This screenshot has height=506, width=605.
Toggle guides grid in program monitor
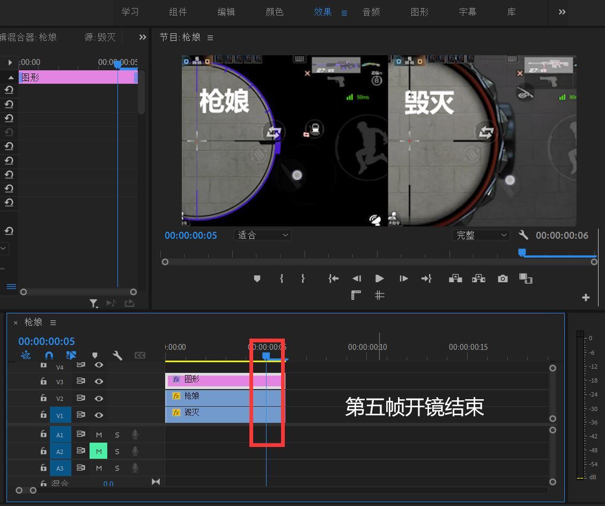[x=380, y=295]
